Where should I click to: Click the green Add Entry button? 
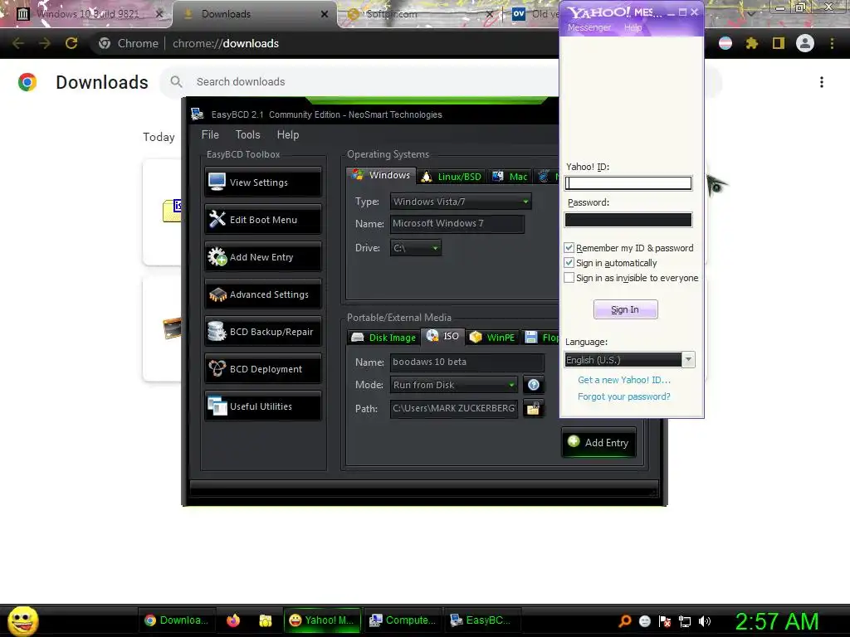click(x=598, y=443)
